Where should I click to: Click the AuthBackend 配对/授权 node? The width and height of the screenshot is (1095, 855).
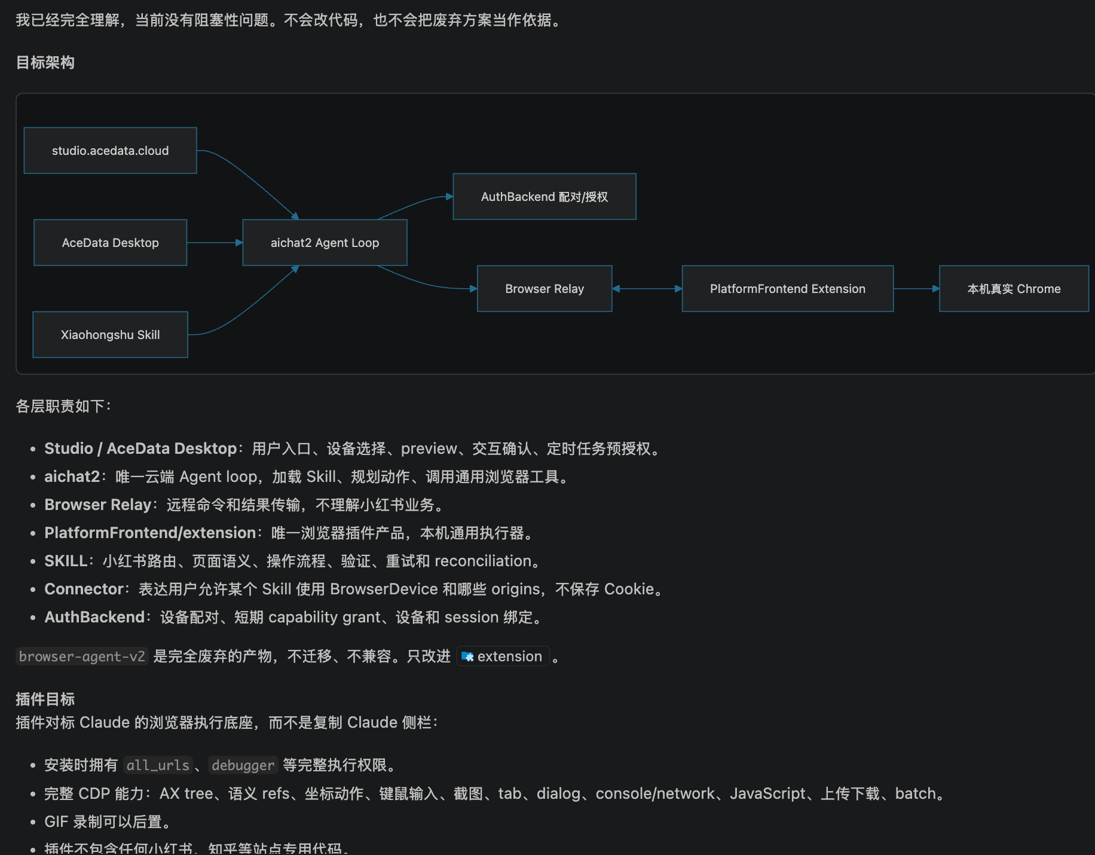tap(545, 197)
